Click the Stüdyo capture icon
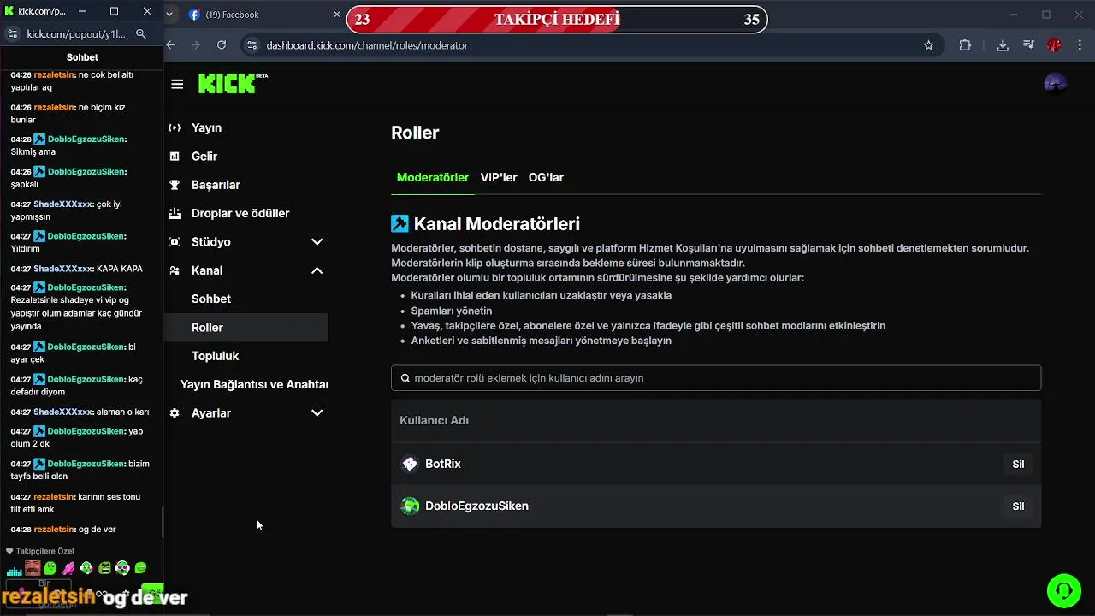 click(x=175, y=242)
